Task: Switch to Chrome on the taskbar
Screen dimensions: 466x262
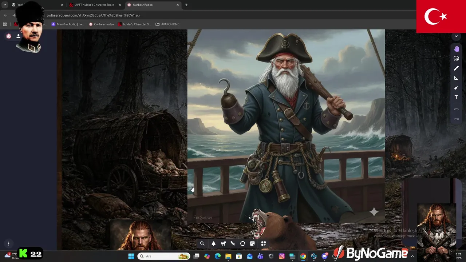Action: [303, 256]
